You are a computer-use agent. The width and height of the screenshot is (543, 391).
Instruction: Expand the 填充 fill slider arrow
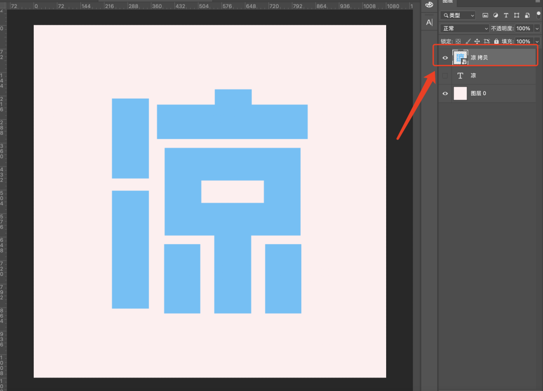(x=537, y=41)
